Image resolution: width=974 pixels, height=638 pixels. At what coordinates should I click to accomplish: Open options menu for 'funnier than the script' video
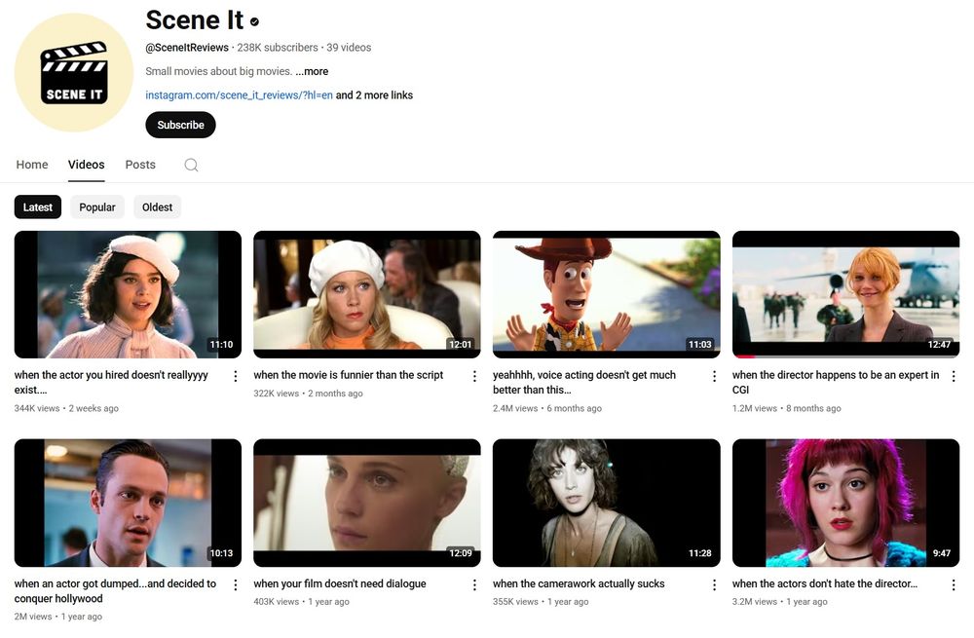pos(474,376)
